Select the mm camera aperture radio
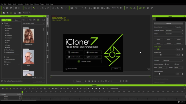The width and height of the screenshot is (186, 104). coord(165,64)
